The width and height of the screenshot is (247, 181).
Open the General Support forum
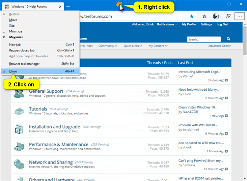click(46, 91)
